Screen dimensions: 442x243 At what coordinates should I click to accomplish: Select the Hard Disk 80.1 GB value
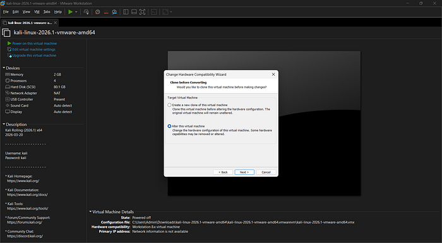coord(59,87)
